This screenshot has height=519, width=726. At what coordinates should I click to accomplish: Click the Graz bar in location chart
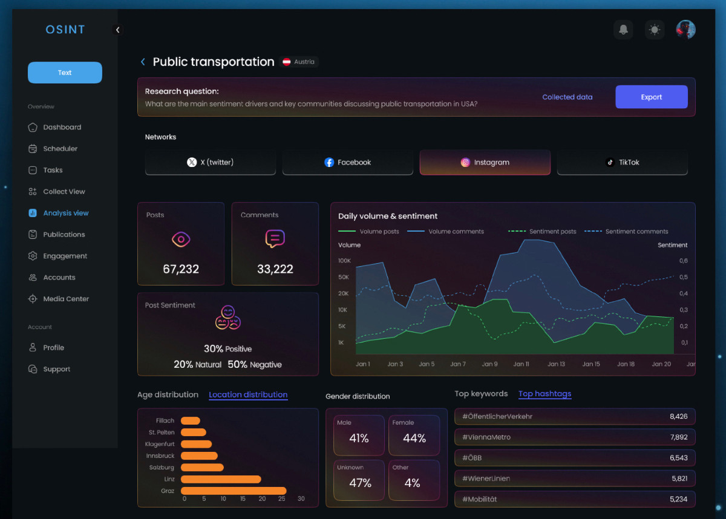(x=234, y=491)
